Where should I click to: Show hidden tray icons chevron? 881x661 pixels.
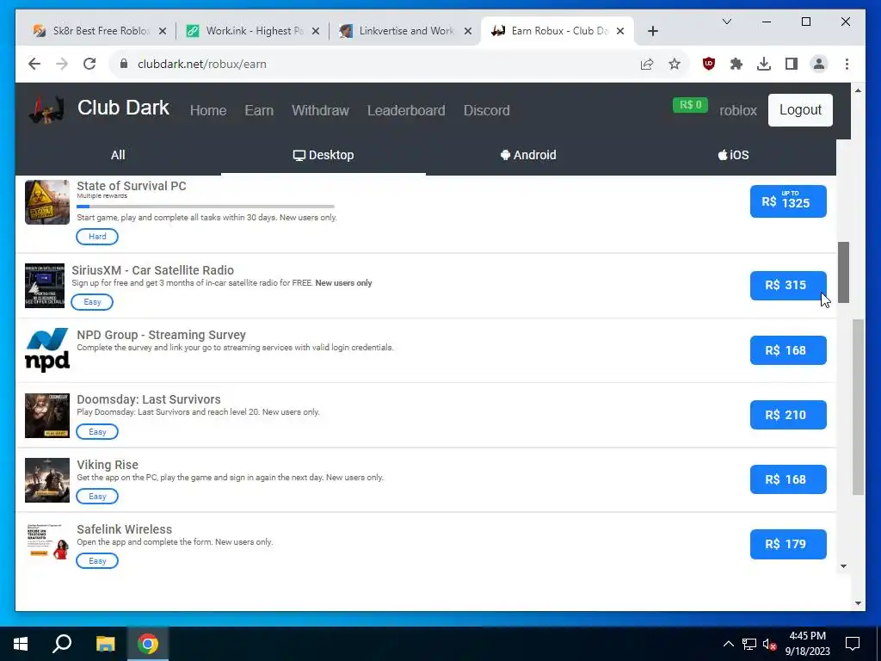728,644
